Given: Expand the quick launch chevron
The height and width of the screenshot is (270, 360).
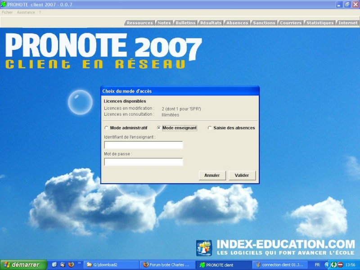Looking at the screenshot, I should 79,263.
